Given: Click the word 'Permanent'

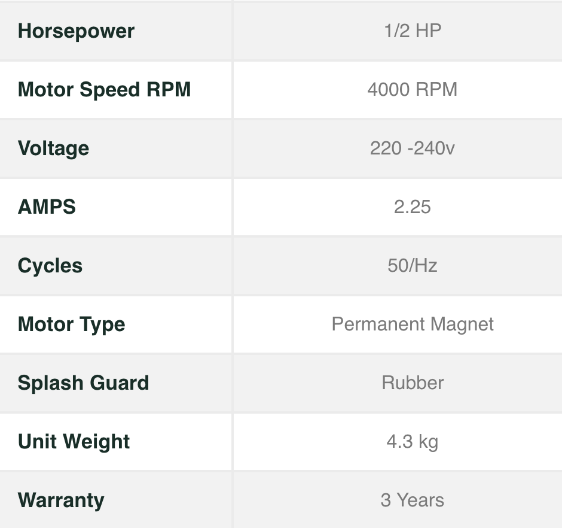Looking at the screenshot, I should 369,324.
